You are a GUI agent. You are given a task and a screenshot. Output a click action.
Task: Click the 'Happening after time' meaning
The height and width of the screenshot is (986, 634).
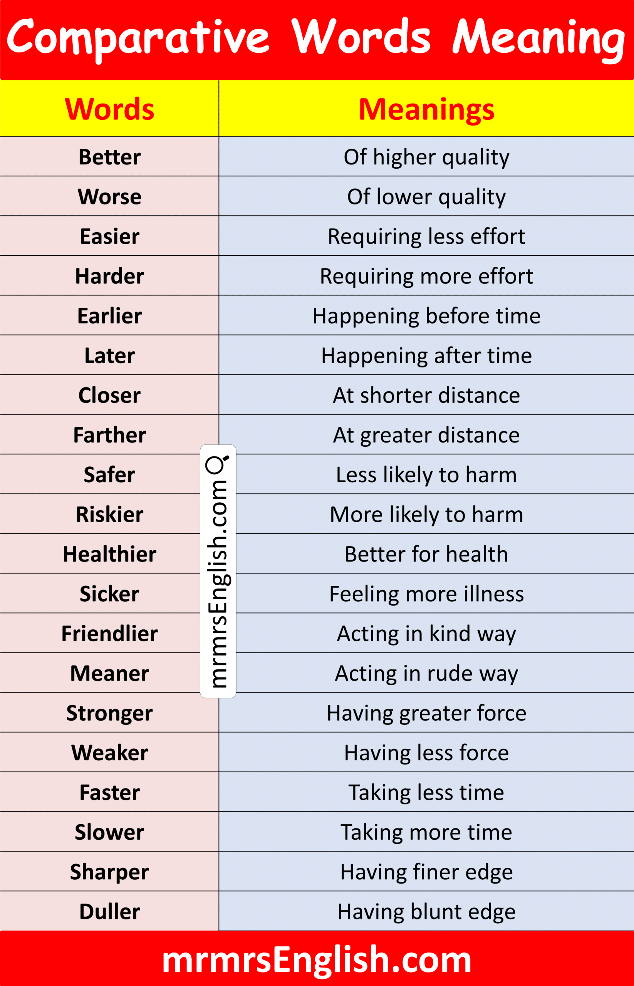(426, 355)
